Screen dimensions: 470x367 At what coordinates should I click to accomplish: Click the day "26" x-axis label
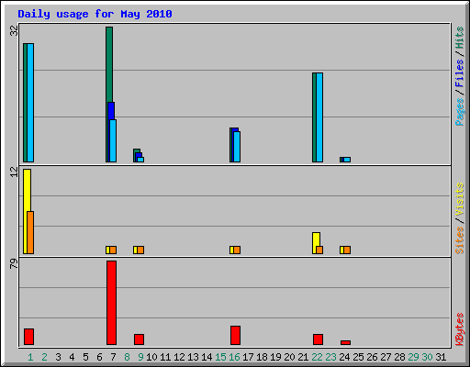point(372,357)
